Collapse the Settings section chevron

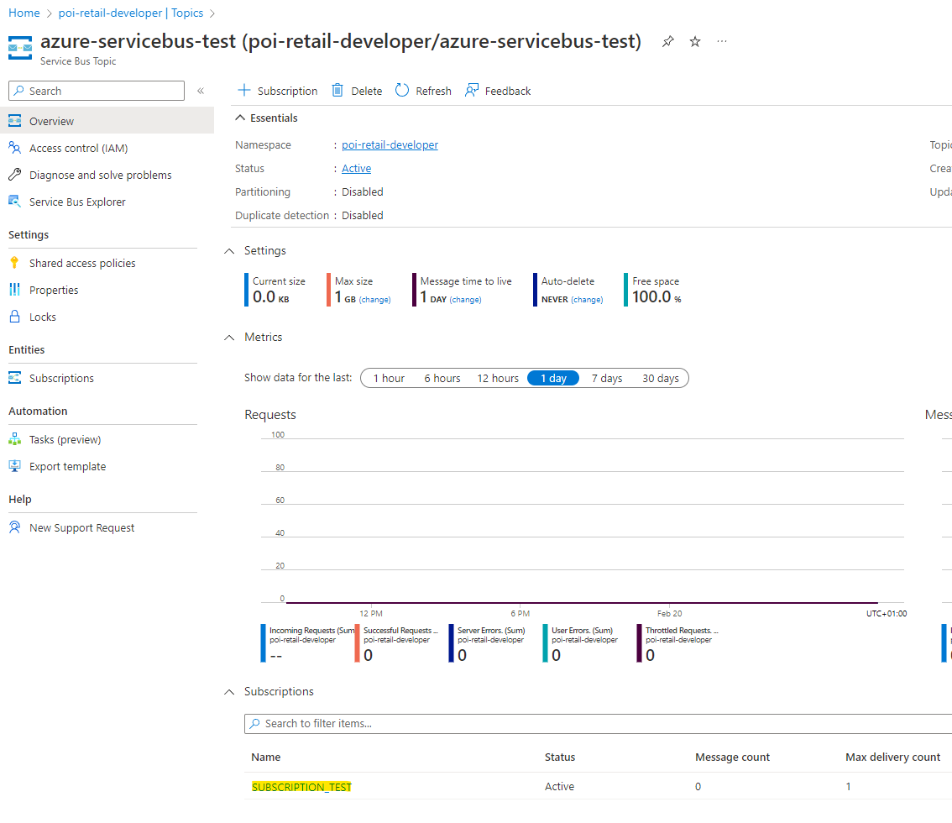click(229, 251)
